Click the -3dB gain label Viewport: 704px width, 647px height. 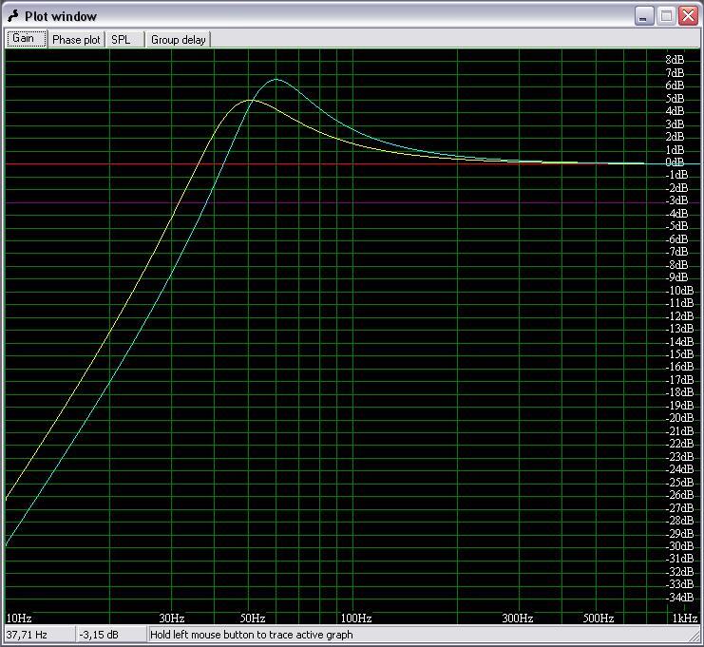point(676,200)
